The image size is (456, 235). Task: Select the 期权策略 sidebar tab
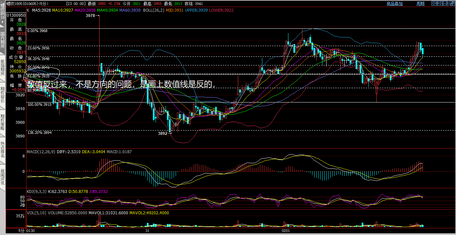pos(2,122)
